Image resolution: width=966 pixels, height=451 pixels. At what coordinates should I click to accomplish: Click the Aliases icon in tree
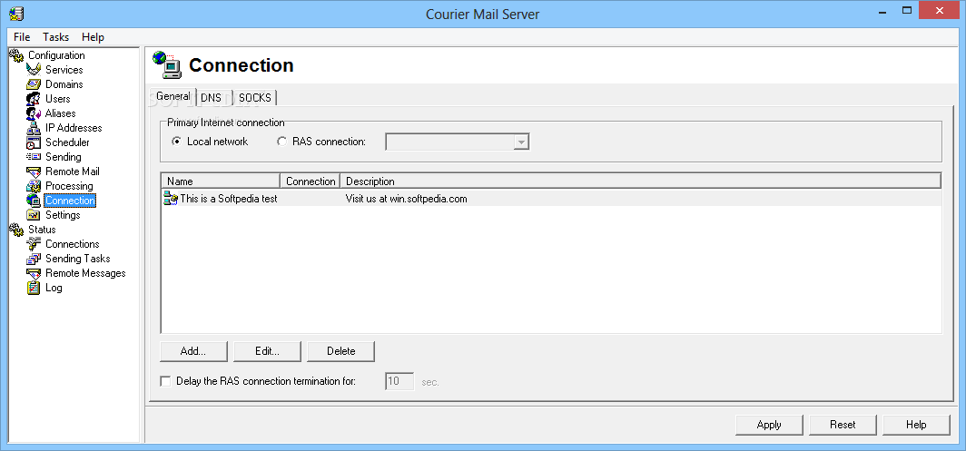pos(34,113)
